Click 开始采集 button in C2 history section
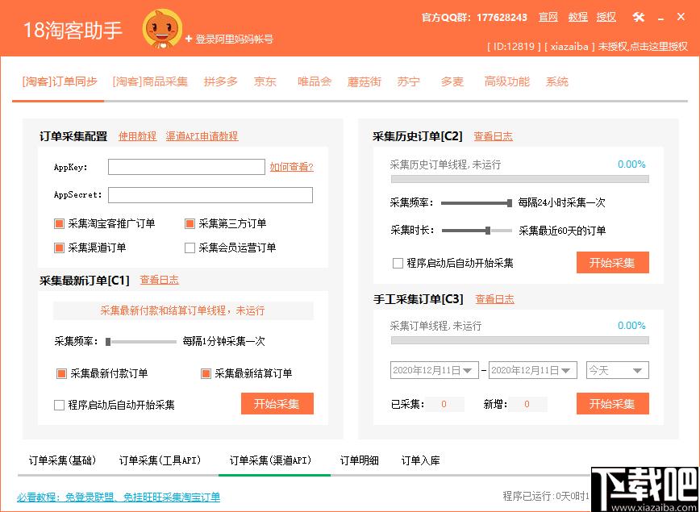The image size is (700, 512). tap(613, 263)
